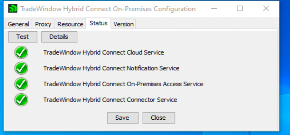Screen dimensions: 290x135
Task: Select the Cloud Service status label
Action: tap(104, 53)
